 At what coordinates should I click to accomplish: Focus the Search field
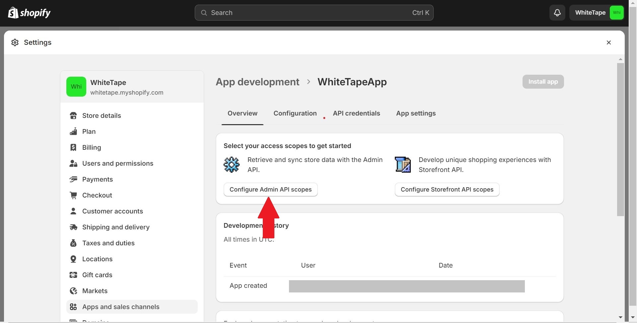(314, 13)
